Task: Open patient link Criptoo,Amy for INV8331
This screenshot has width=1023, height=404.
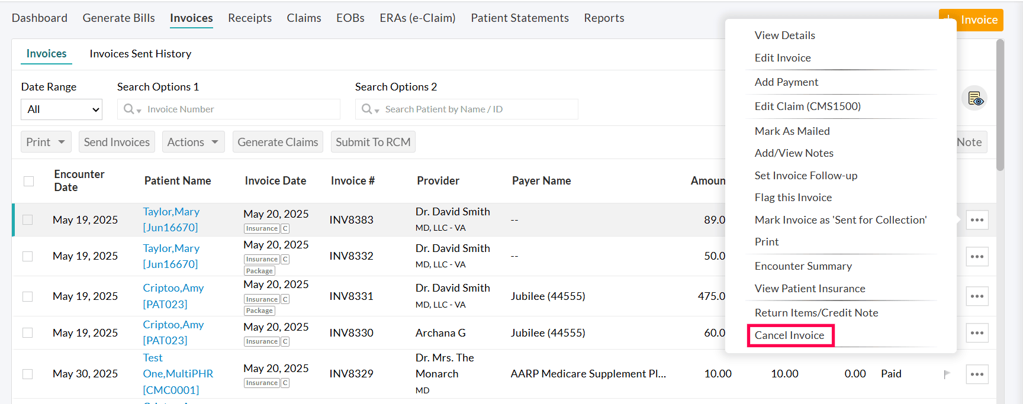Action: pos(173,288)
